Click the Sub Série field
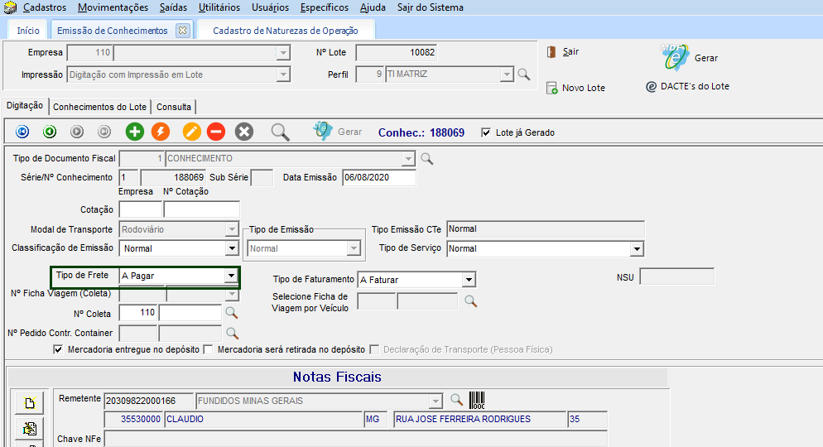This screenshot has width=823, height=447. coord(262,177)
